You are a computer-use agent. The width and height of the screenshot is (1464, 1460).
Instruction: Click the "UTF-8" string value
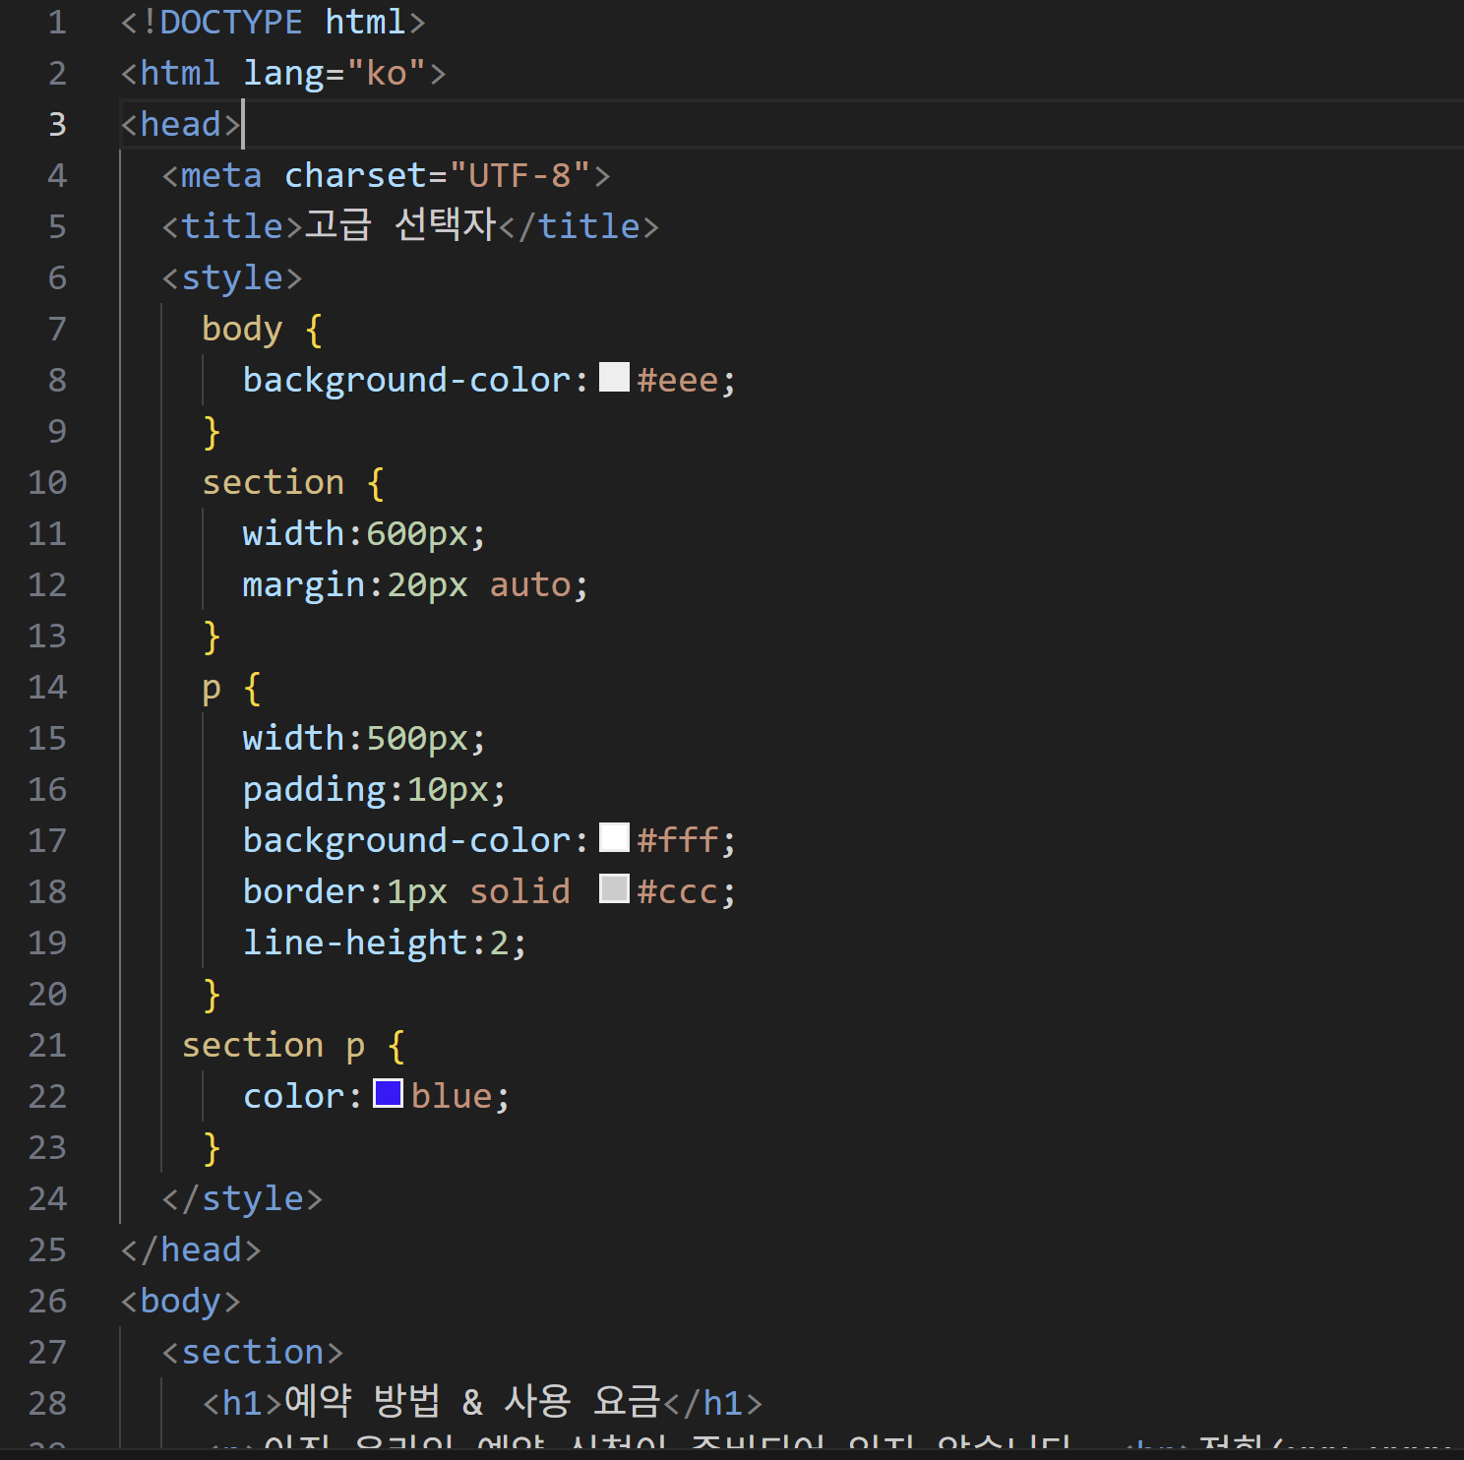pos(519,175)
